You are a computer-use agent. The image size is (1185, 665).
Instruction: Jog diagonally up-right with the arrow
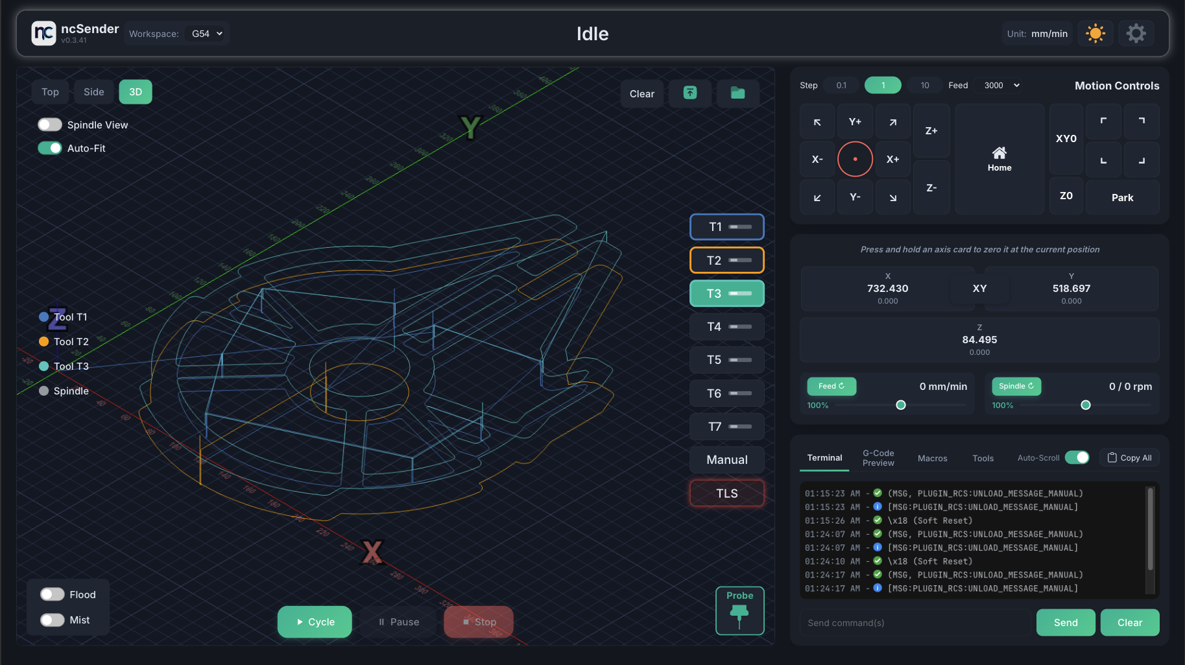click(x=893, y=122)
